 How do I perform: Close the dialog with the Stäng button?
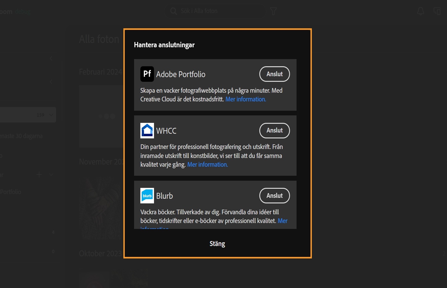coord(217,243)
